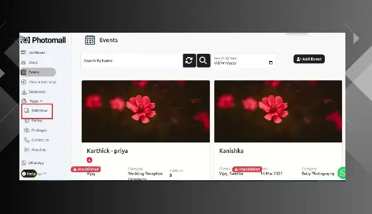
Task: Open the Packages page
Action: (x=36, y=130)
